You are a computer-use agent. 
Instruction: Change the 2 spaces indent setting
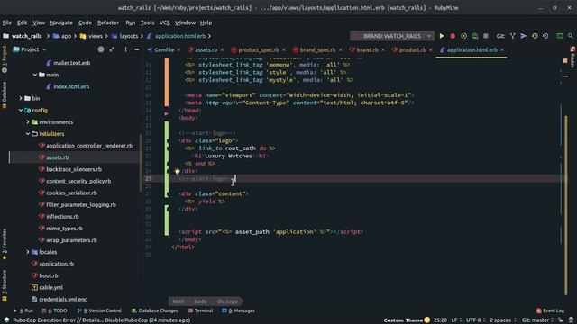pyautogui.click(x=503, y=320)
